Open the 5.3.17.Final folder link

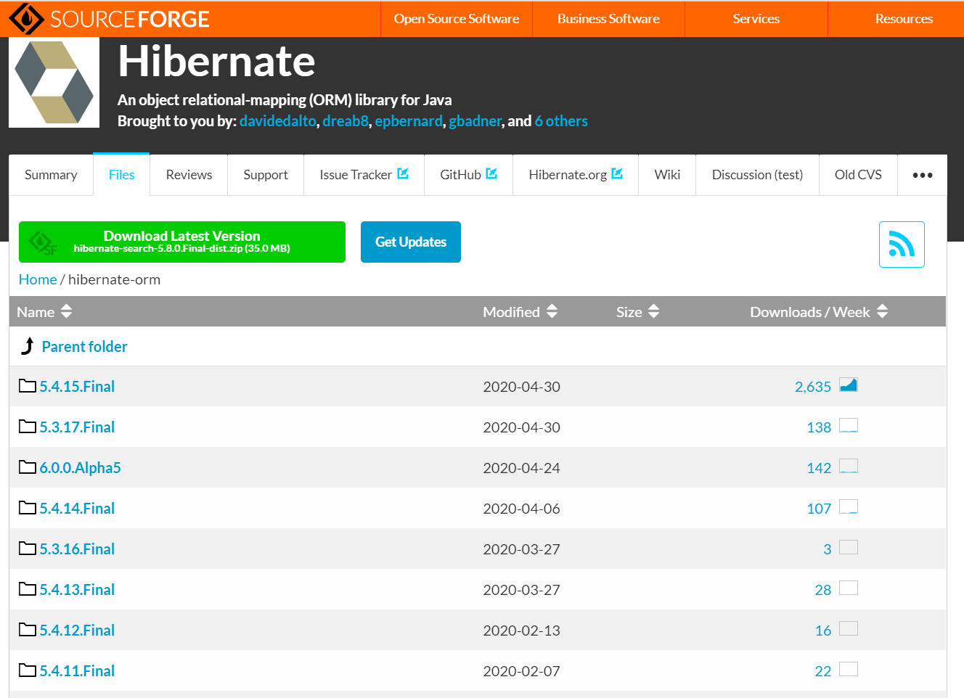[77, 427]
